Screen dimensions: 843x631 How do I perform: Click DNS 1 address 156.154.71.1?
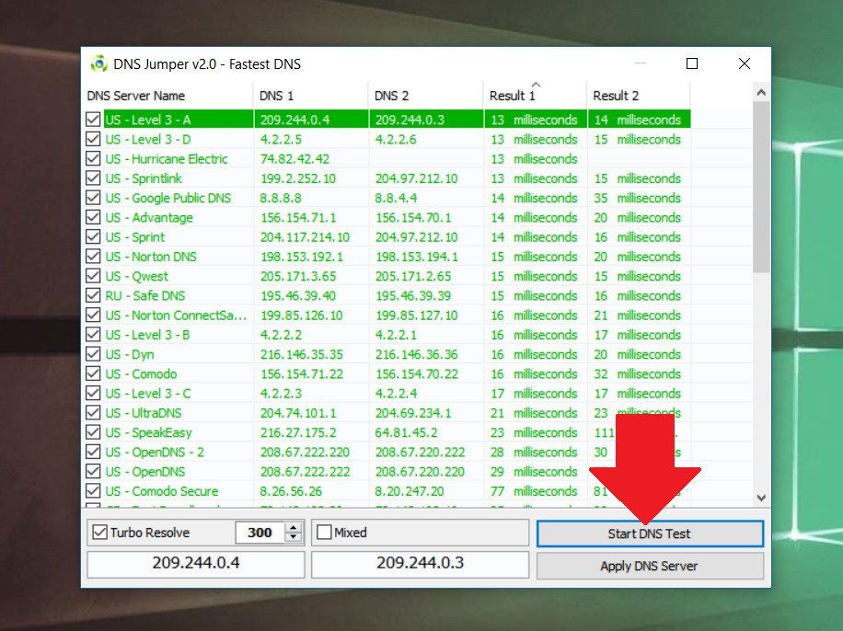pos(298,217)
